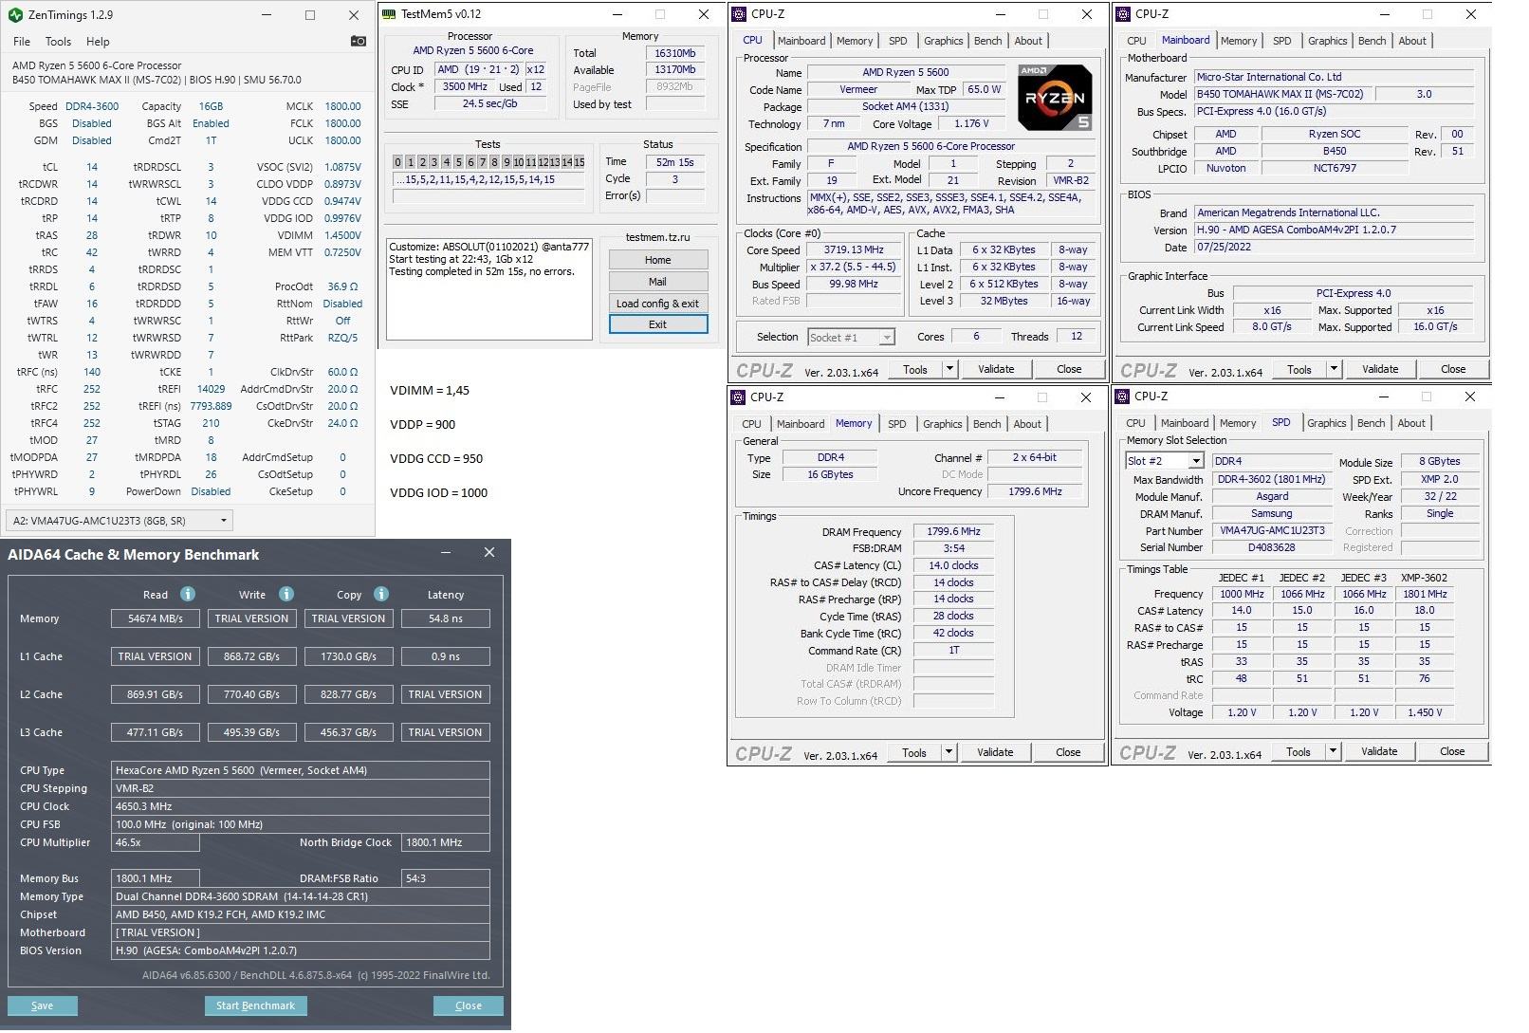Click the ZenTimings logo in its title bar
The height and width of the screenshot is (1033, 1529).
14,15
